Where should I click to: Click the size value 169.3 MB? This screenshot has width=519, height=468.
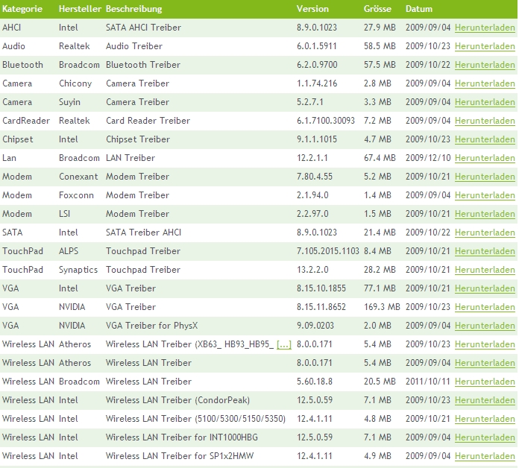click(x=382, y=307)
